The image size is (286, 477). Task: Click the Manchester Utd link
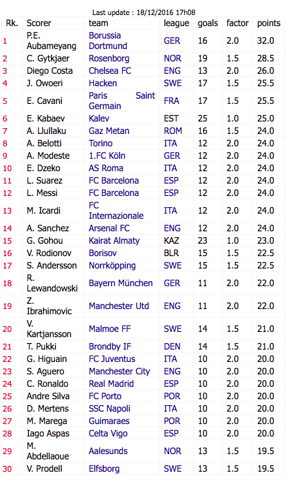[x=119, y=306]
